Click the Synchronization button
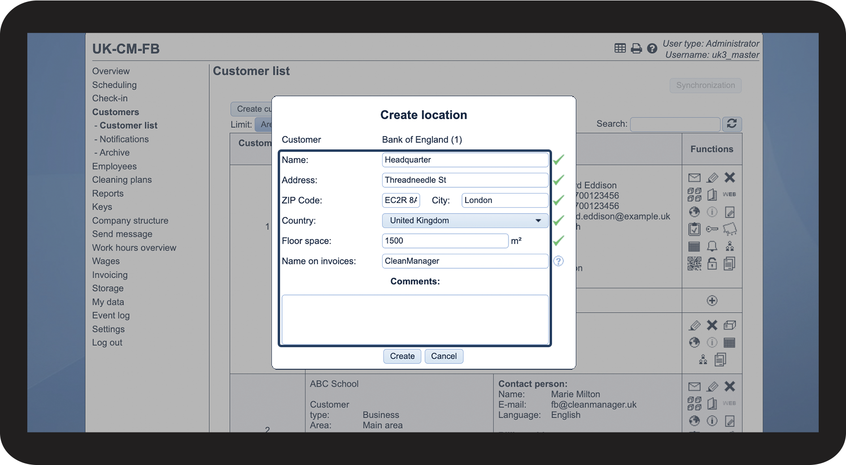This screenshot has height=465, width=846. tap(705, 85)
